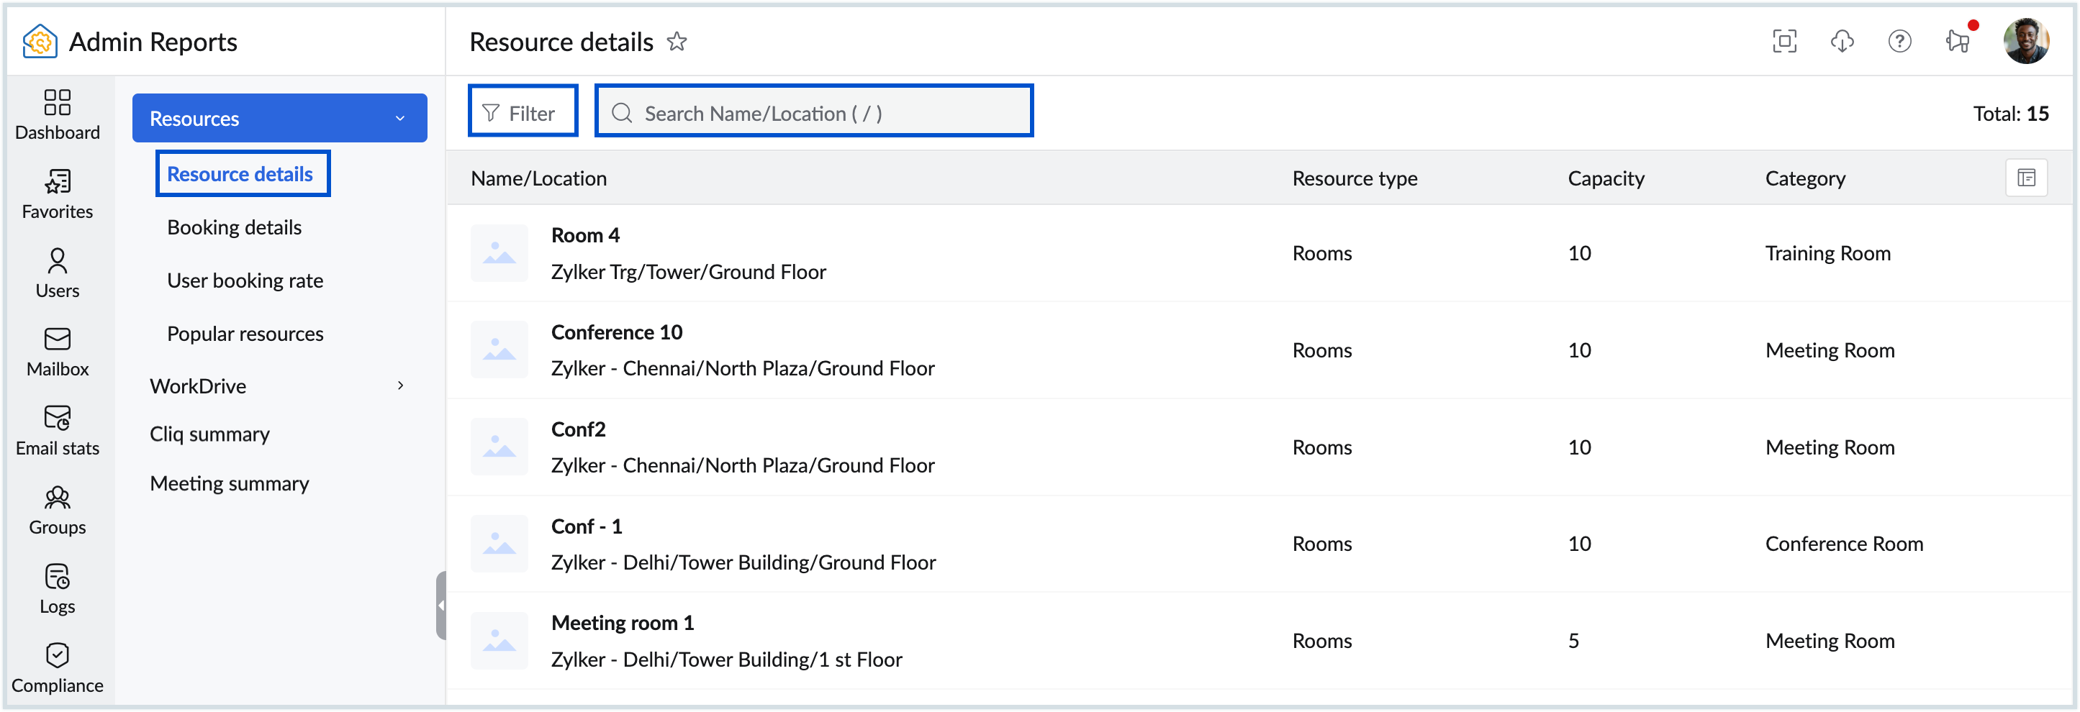Collapse the Resources dropdown section

tap(400, 119)
